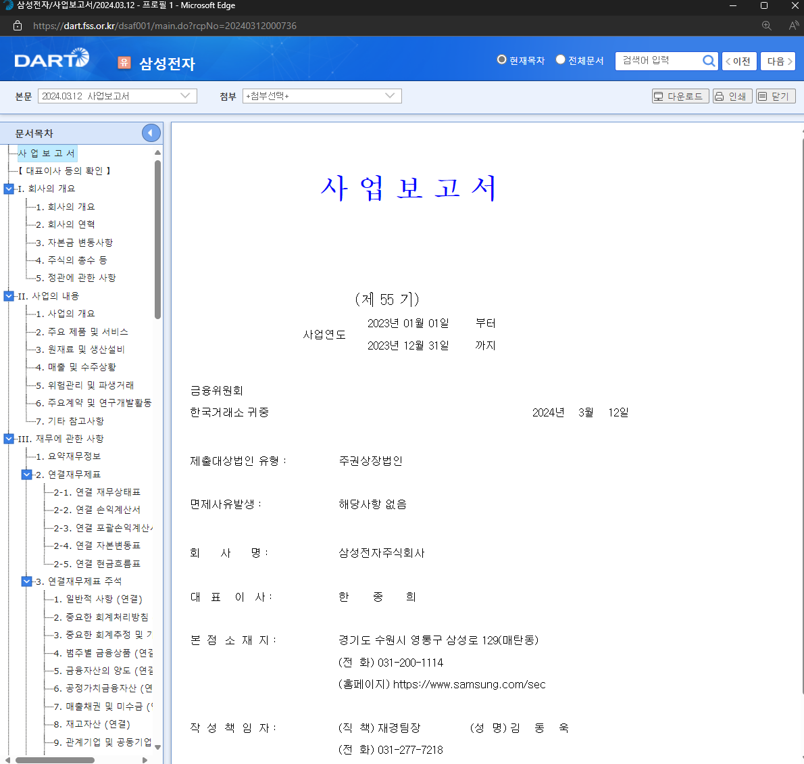This screenshot has width=804, height=764.
Task: Open 1. 사업의 개요 tree item
Action: tap(65, 314)
